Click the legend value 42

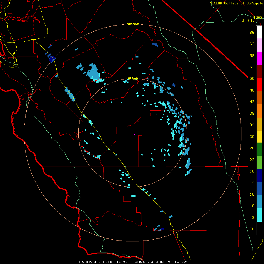pyautogui.click(x=252, y=102)
